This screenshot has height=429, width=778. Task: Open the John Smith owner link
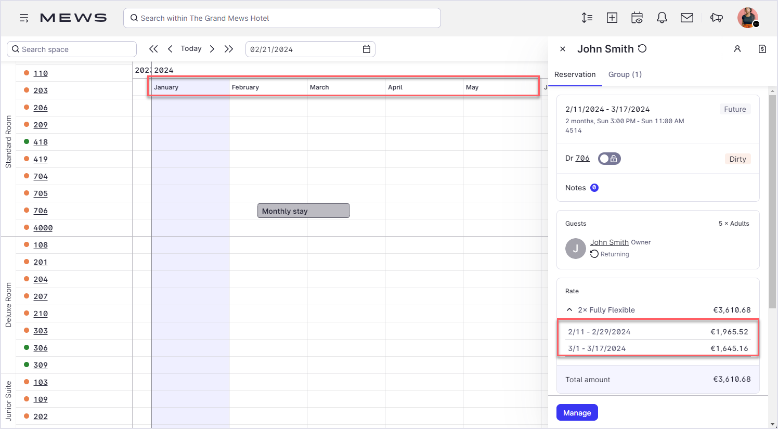pos(610,242)
